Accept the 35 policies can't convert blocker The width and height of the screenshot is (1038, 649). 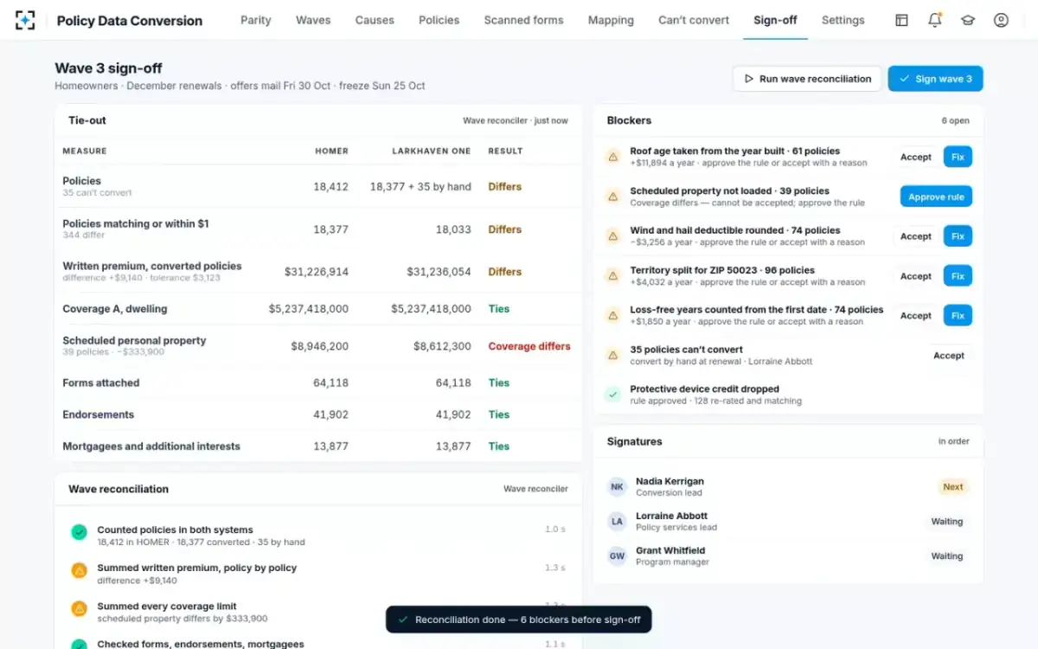948,356
